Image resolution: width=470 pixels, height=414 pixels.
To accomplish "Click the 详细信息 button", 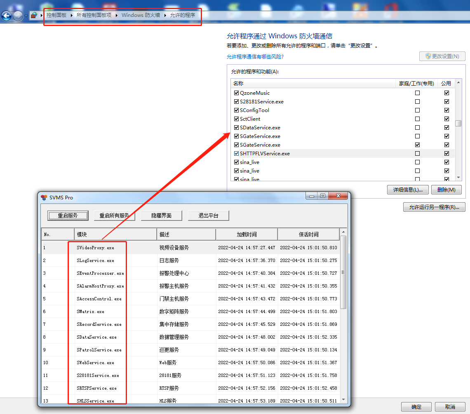I will click(x=408, y=190).
